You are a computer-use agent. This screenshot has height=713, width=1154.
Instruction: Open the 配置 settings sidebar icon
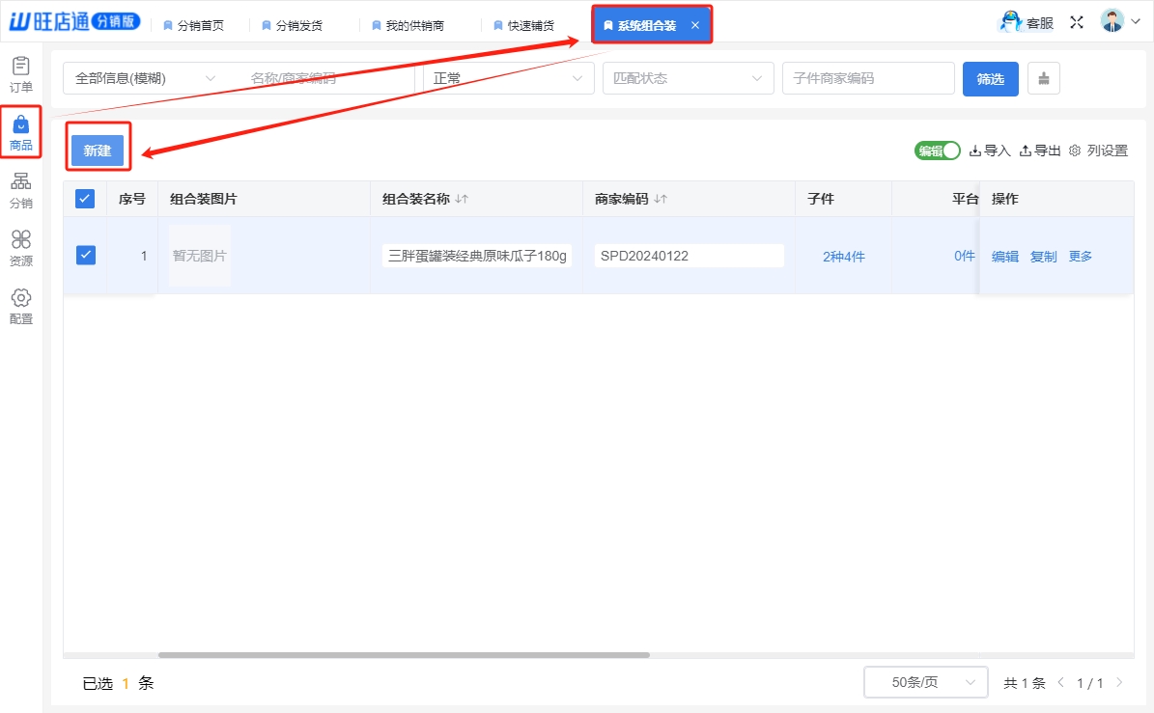pyautogui.click(x=21, y=305)
